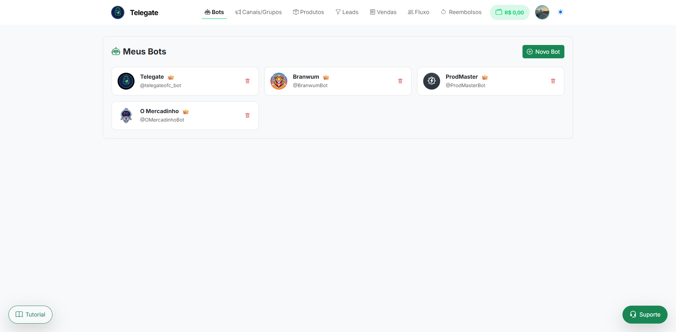Screen dimensions: 676x332
Task: Open the Fluxo section via its icon
Action: (x=410, y=12)
